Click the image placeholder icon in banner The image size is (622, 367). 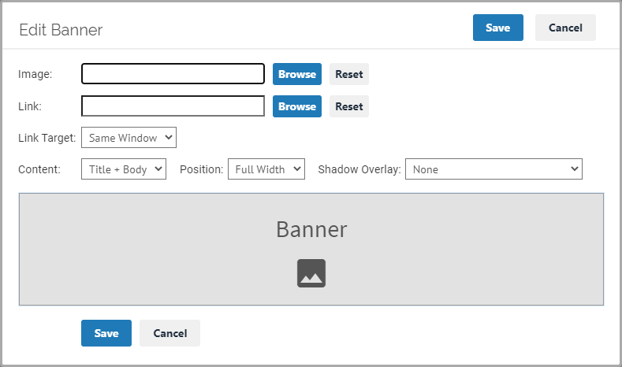coord(311,273)
